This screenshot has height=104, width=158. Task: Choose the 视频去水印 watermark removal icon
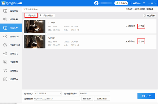5,45
